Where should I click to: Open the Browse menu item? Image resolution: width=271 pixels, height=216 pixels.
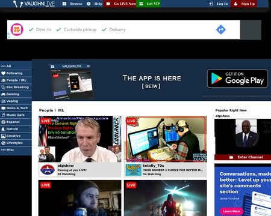[72, 4]
